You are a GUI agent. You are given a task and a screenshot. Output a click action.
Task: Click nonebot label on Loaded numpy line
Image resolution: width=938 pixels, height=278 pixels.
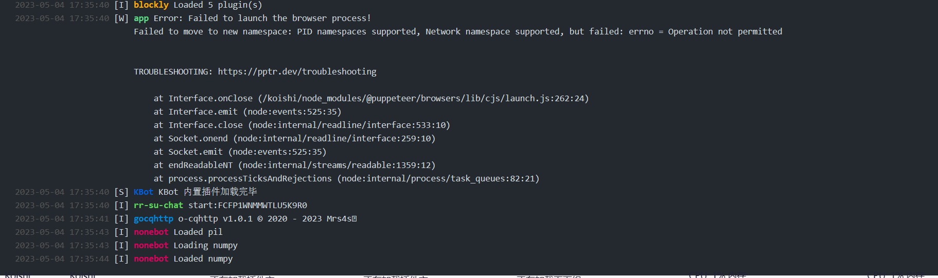[151, 258]
